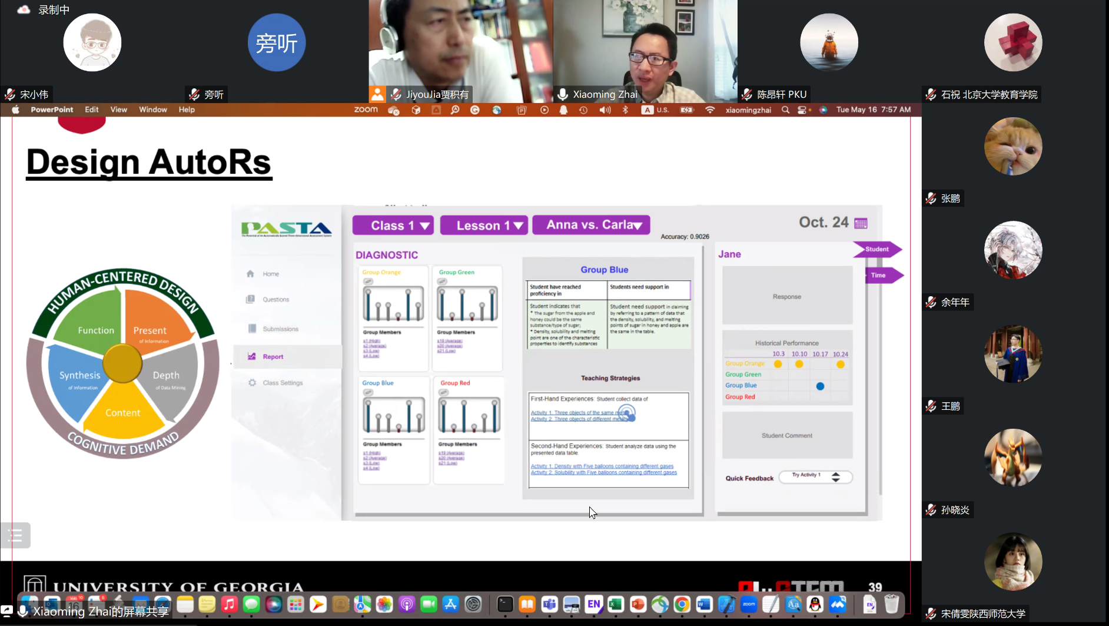The width and height of the screenshot is (1109, 626).
Task: Open the Window menu in menu bar
Action: point(152,110)
